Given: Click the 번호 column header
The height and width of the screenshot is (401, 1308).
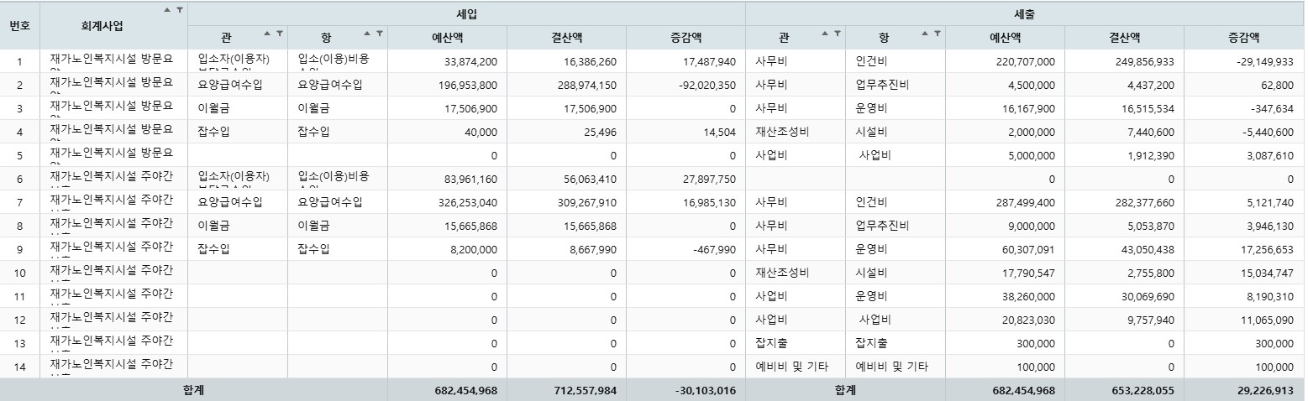Looking at the screenshot, I should click(19, 25).
